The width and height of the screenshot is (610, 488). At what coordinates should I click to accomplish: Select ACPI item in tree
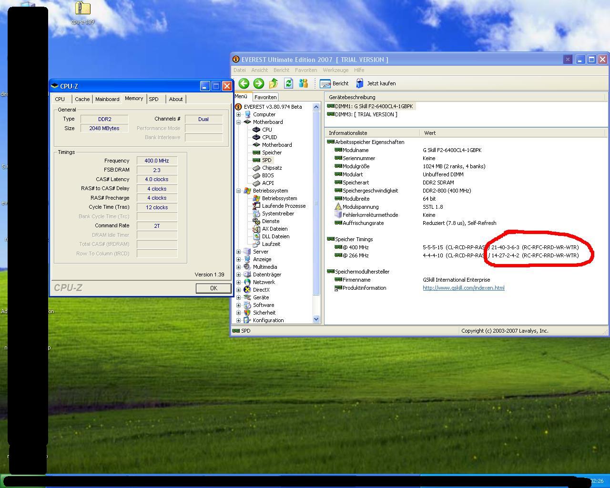click(268, 183)
